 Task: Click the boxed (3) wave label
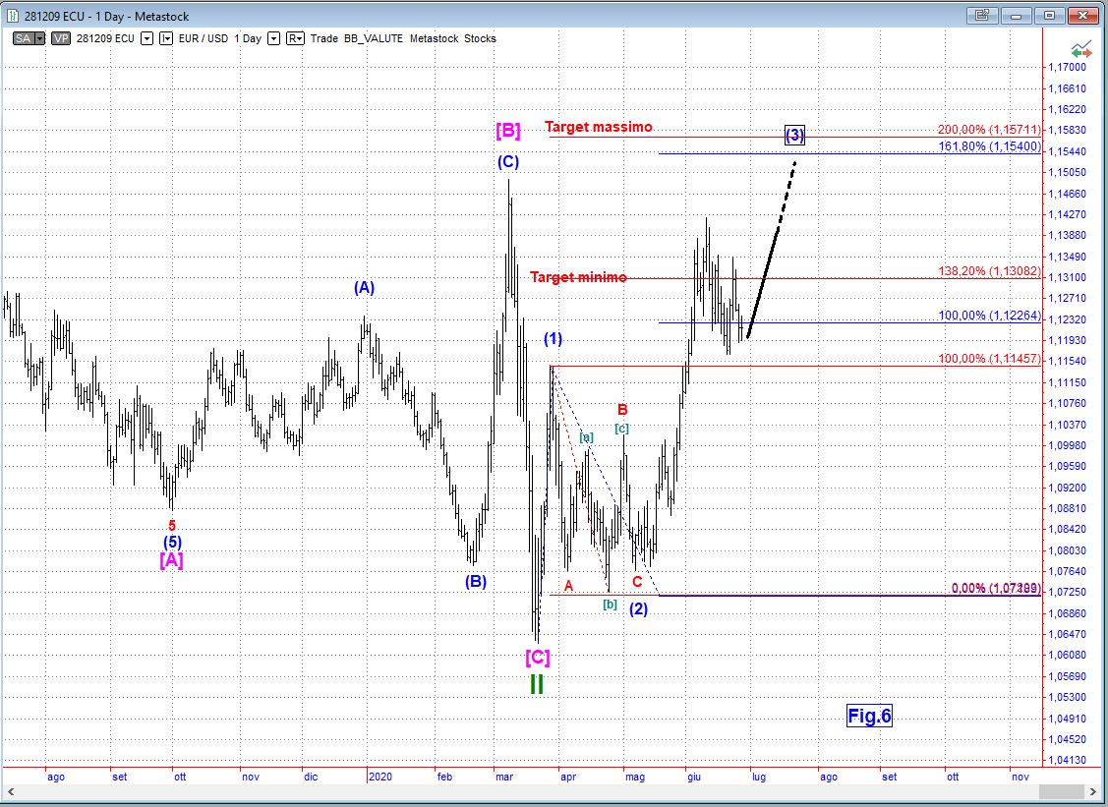coord(795,135)
